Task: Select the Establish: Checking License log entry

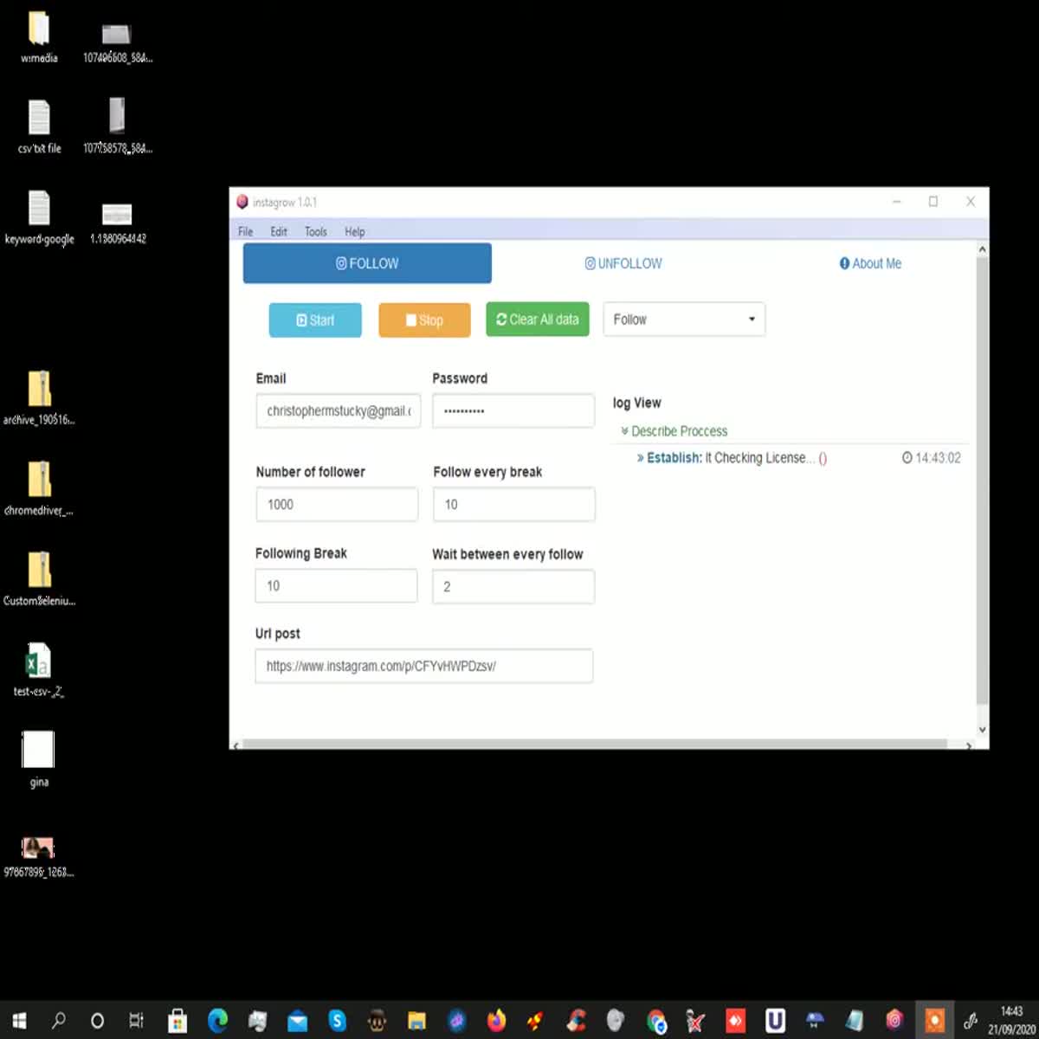Action: (732, 458)
